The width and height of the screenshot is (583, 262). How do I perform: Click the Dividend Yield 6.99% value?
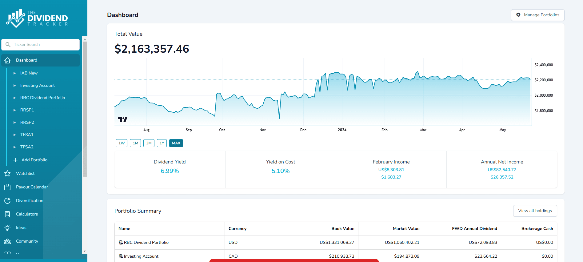click(170, 171)
